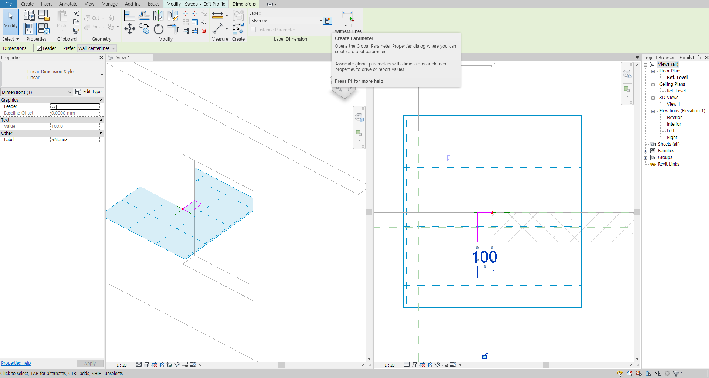
Task: Click horizontal scrollbar thumb in right view
Action: pyautogui.click(x=546, y=365)
